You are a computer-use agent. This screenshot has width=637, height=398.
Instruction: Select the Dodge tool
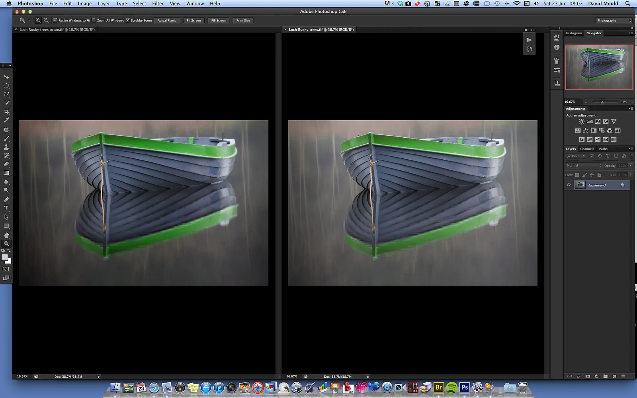coord(6,190)
